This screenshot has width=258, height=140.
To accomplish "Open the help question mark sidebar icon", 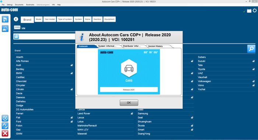I will tap(5, 126).
